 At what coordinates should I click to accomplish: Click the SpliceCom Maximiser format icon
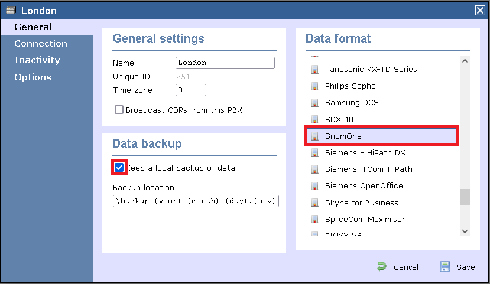(314, 219)
